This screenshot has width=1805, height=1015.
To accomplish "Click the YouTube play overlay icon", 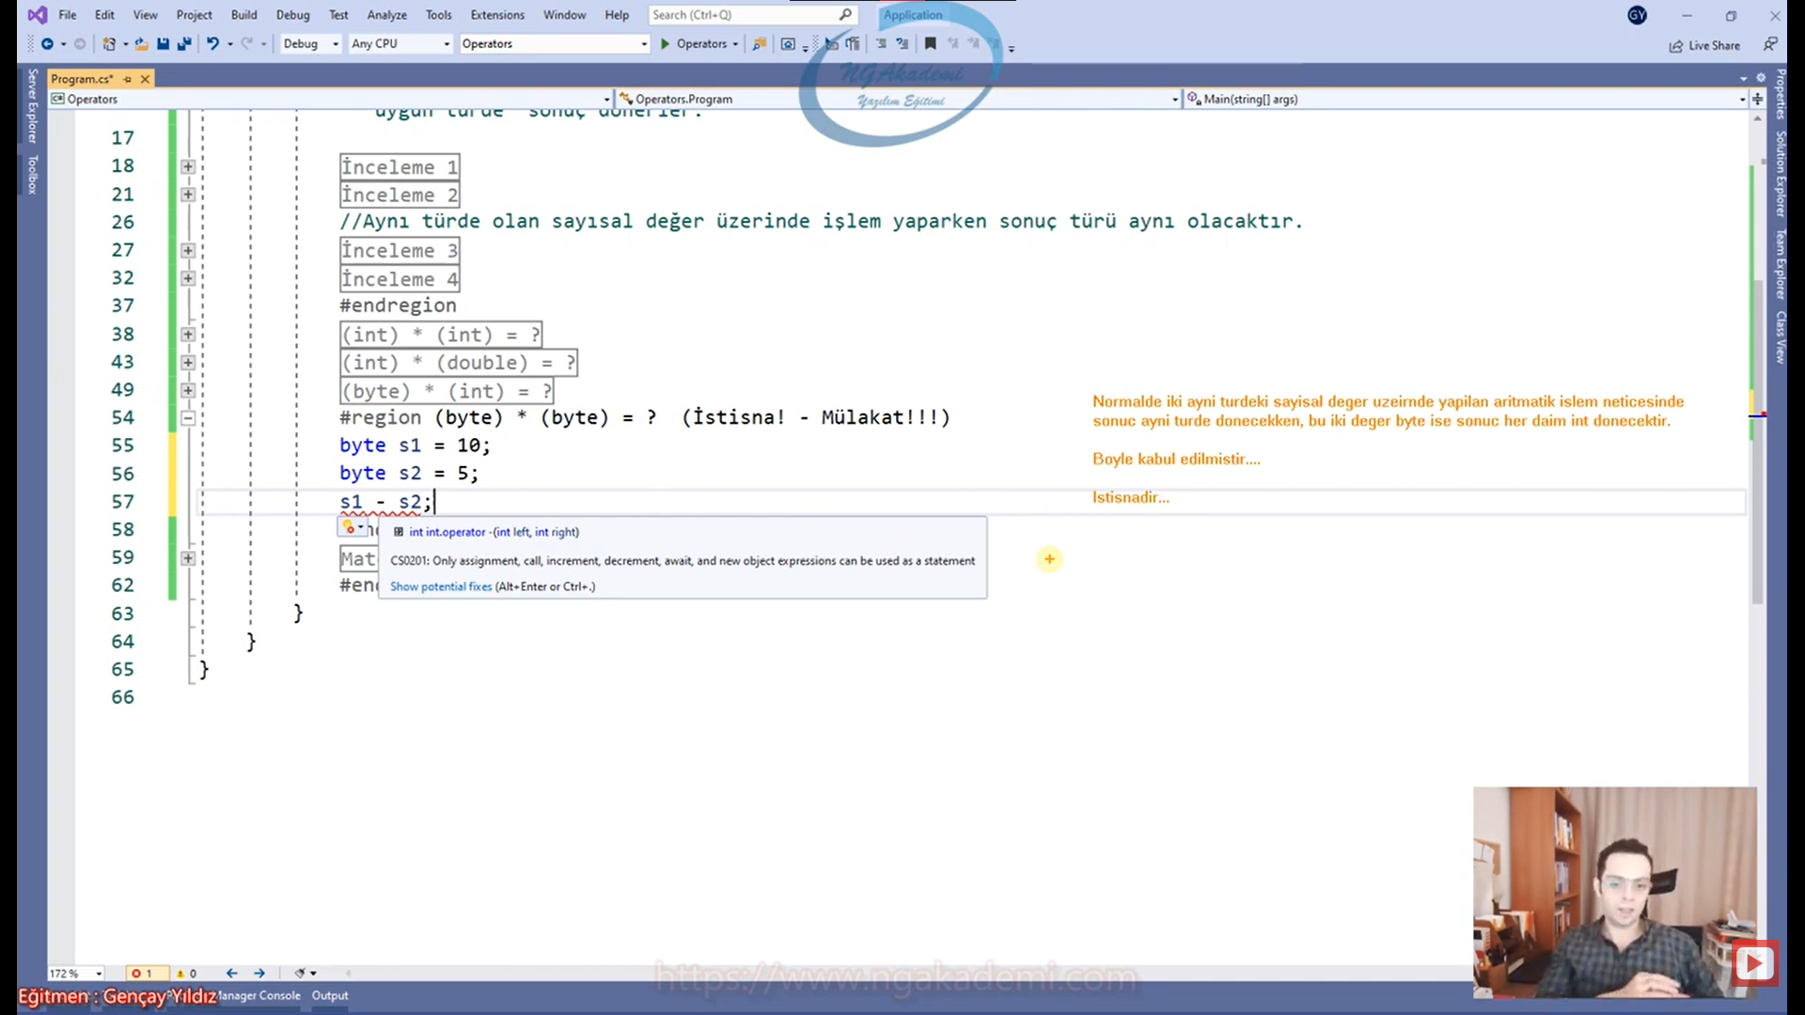I will [1753, 962].
